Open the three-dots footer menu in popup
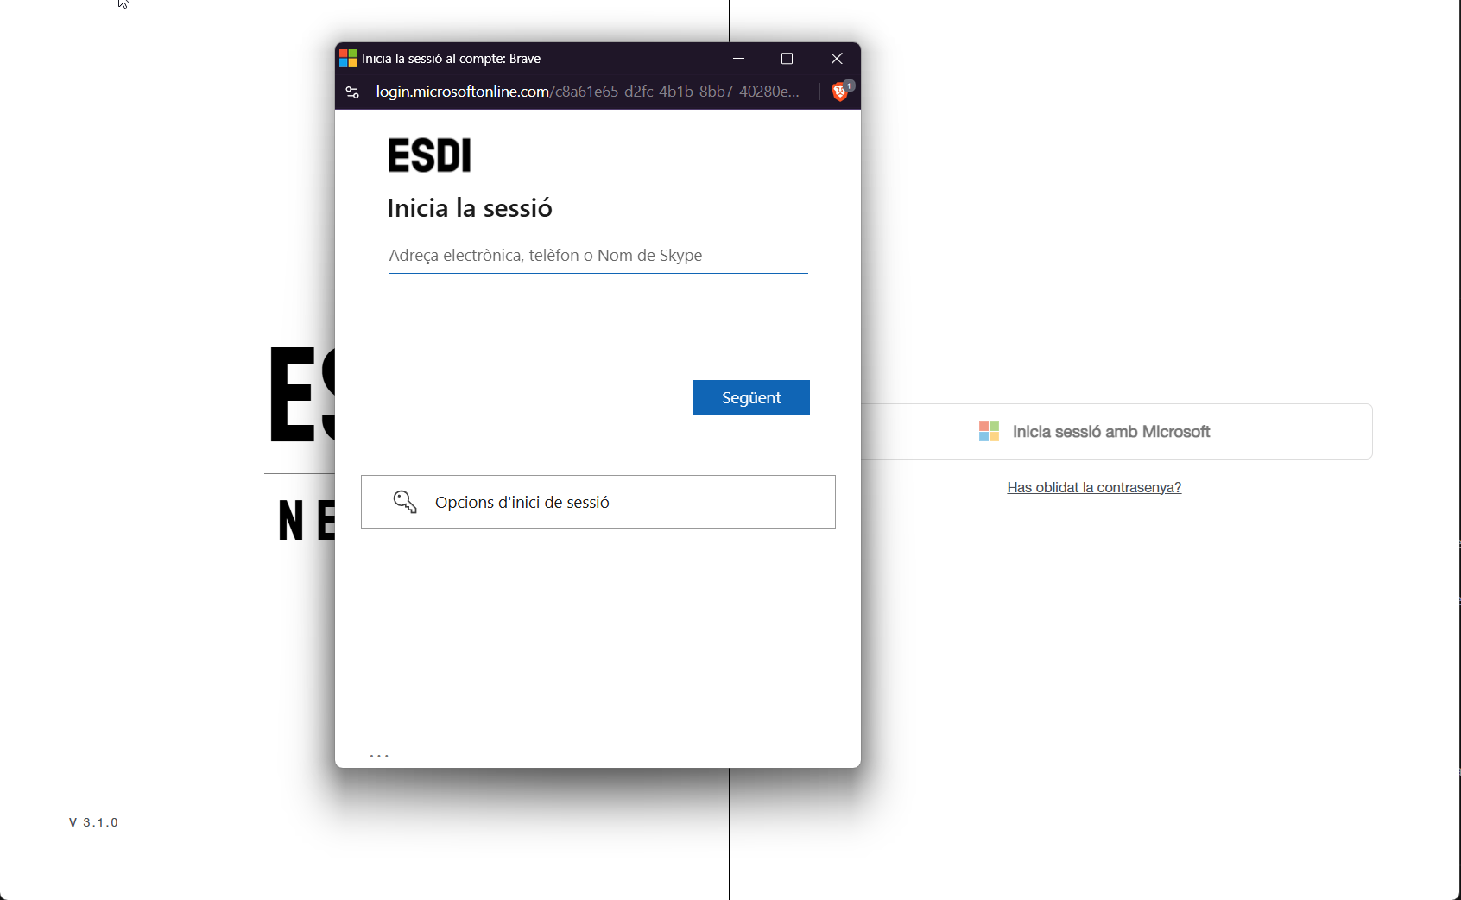This screenshot has width=1461, height=900. (379, 756)
